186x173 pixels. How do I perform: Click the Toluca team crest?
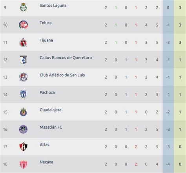pos(24,25)
